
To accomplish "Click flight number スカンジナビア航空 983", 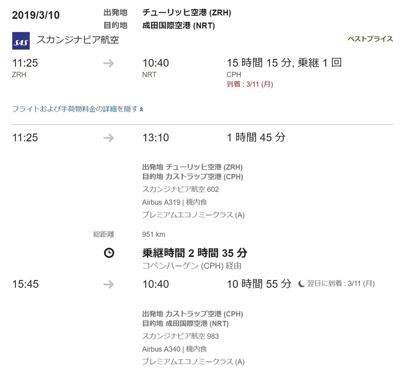I will tap(180, 336).
